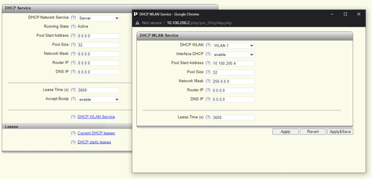This screenshot has height=179, width=372.
Task: Click the Revert button
Action: 313,131
